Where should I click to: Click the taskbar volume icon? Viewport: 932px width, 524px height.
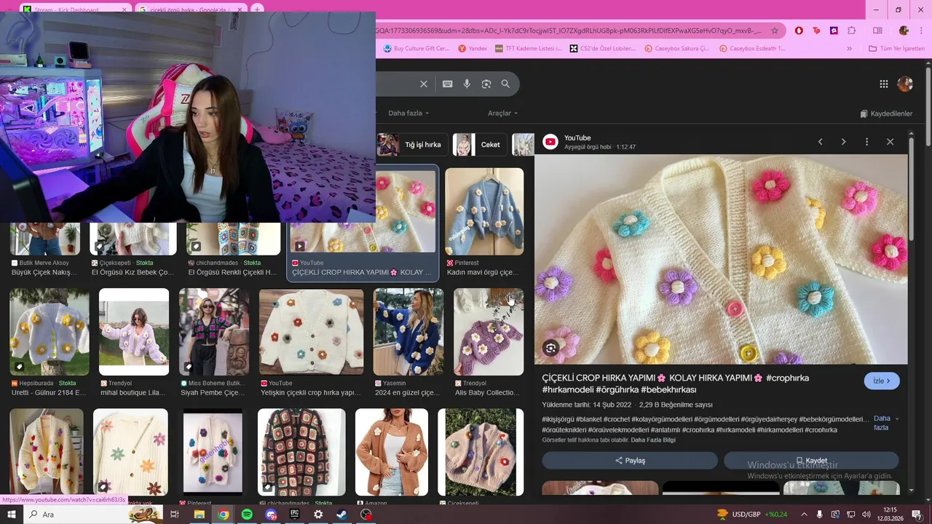pyautogui.click(x=866, y=515)
